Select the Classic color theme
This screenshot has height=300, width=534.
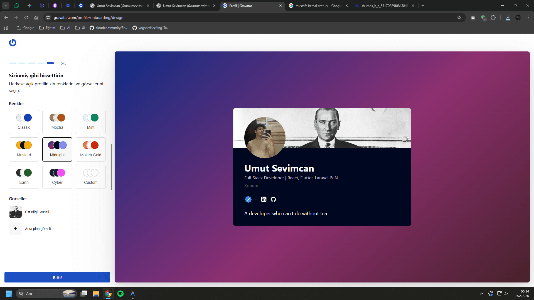(24, 122)
